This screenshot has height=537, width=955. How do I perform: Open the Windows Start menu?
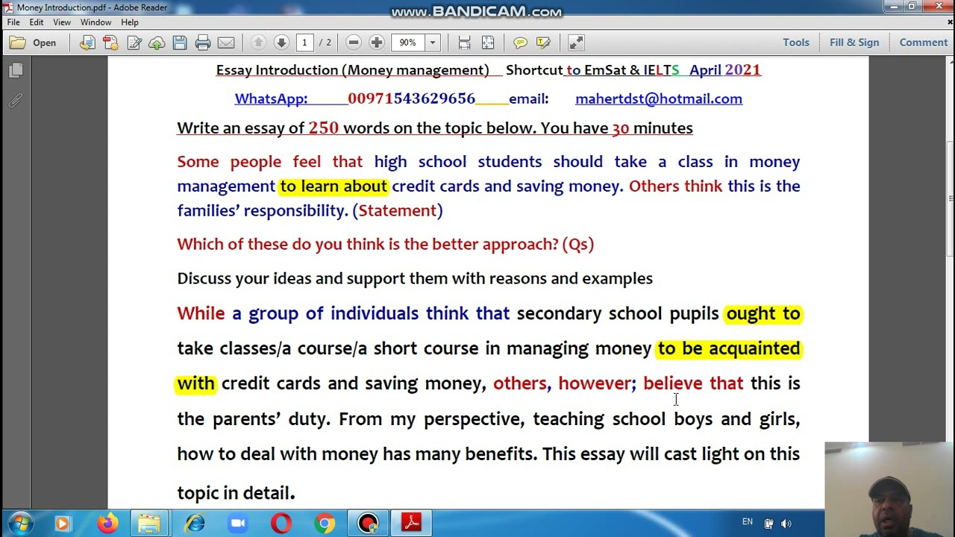tap(19, 524)
